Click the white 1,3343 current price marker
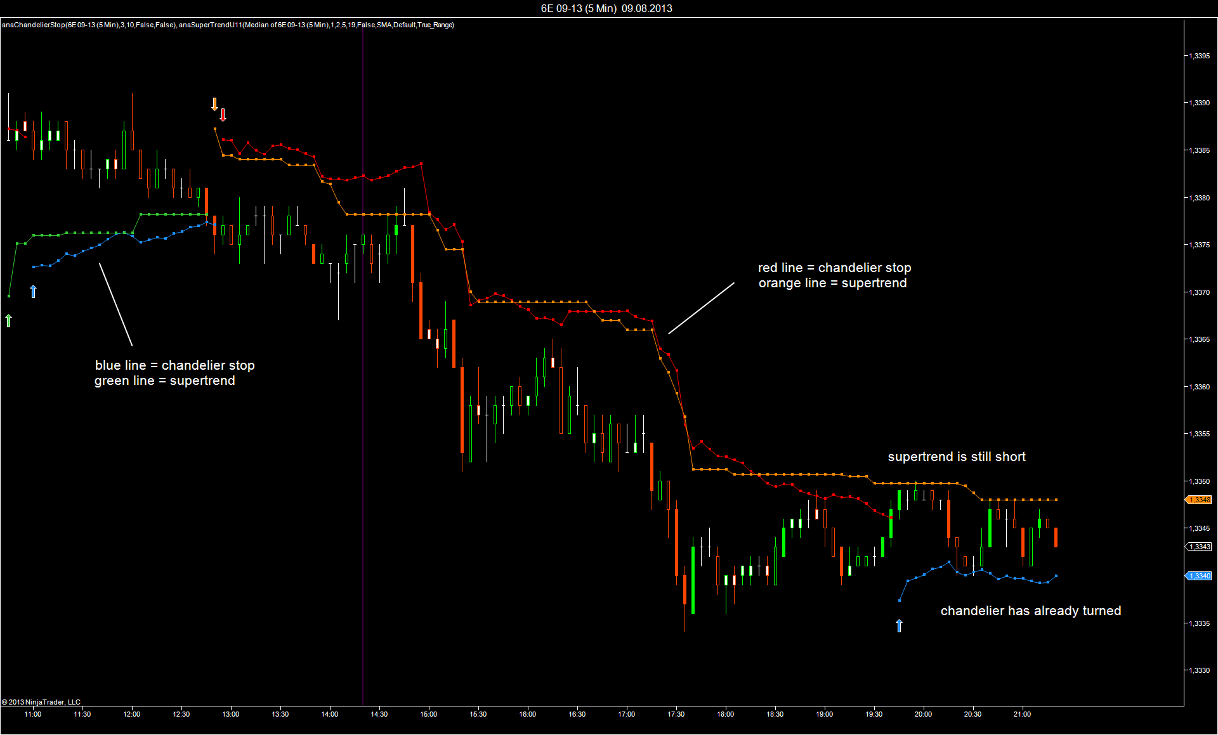Viewport: 1218px width, 735px height. [x=1199, y=547]
